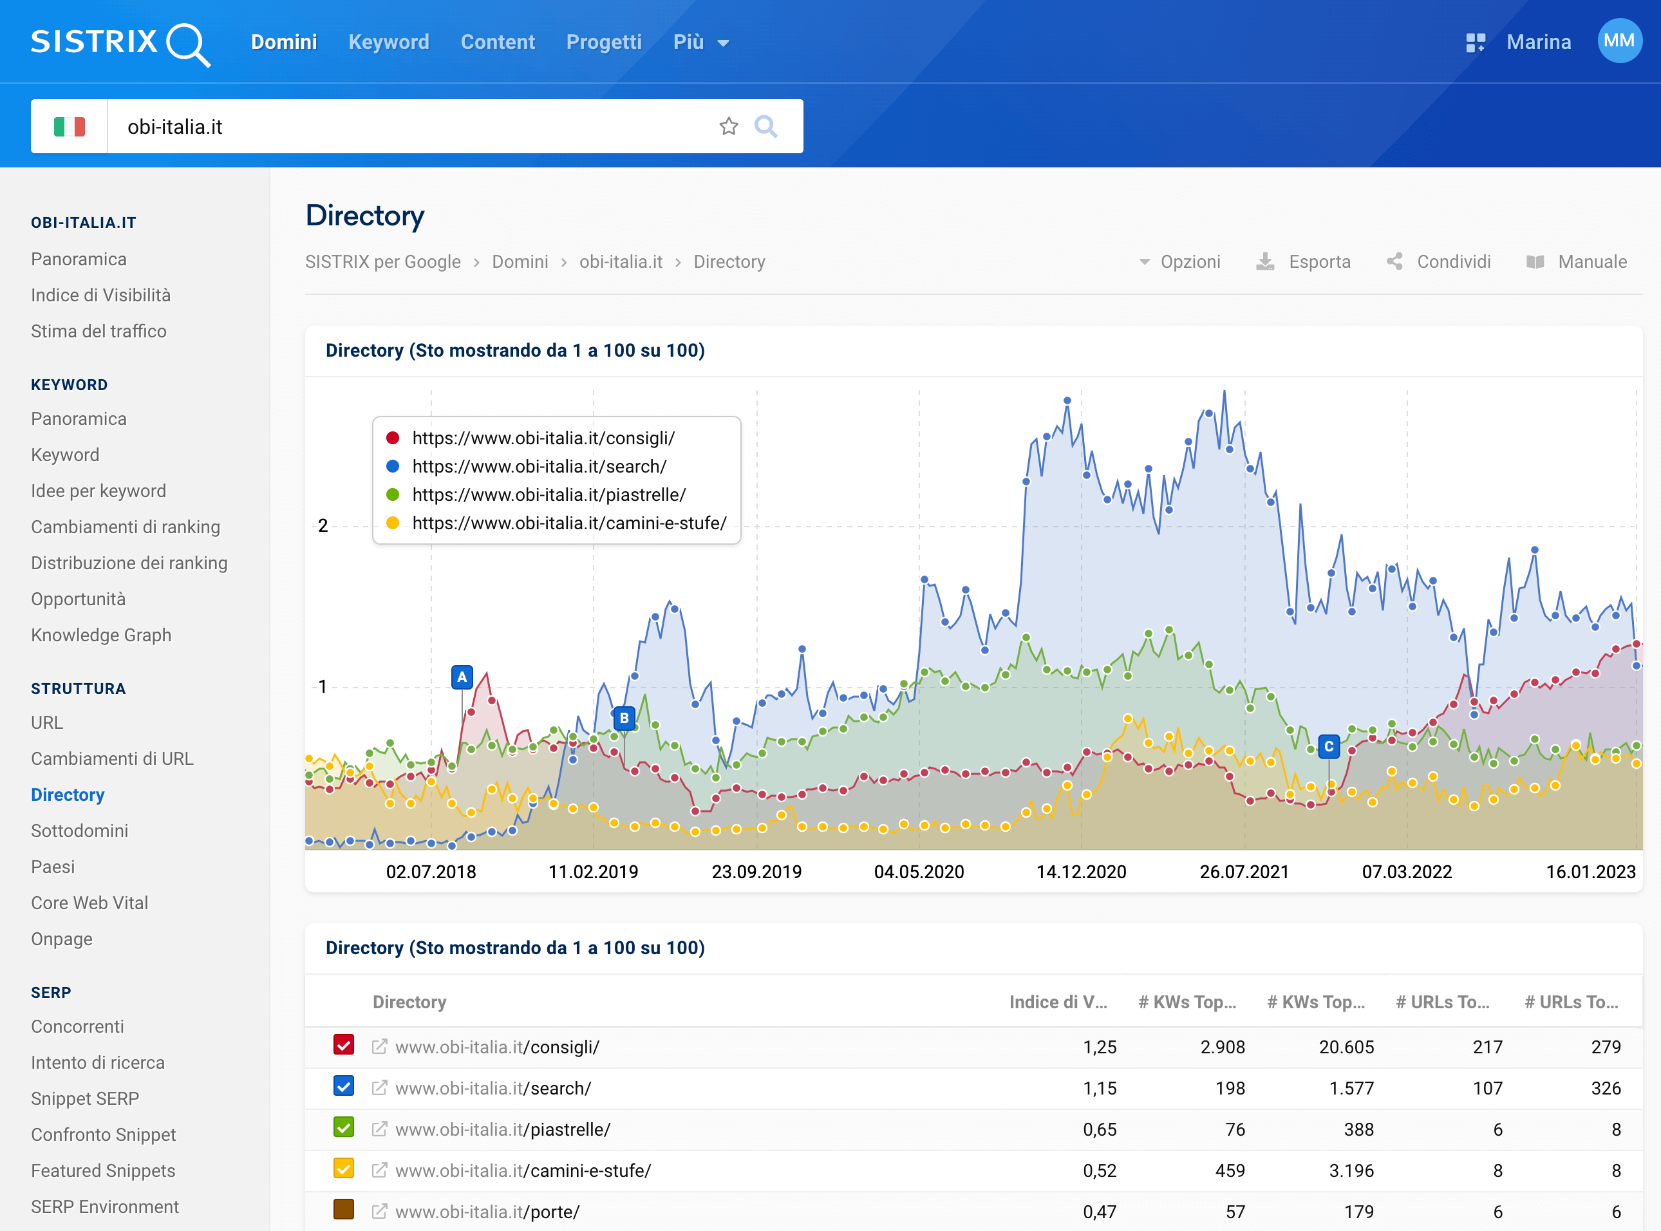Open Idee per keyword in sidebar
Image resolution: width=1661 pixels, height=1231 pixels.
tap(99, 491)
